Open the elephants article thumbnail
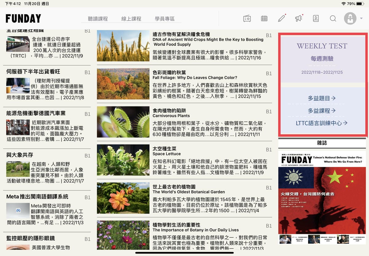The height and width of the screenshot is (256, 369). click(18, 169)
